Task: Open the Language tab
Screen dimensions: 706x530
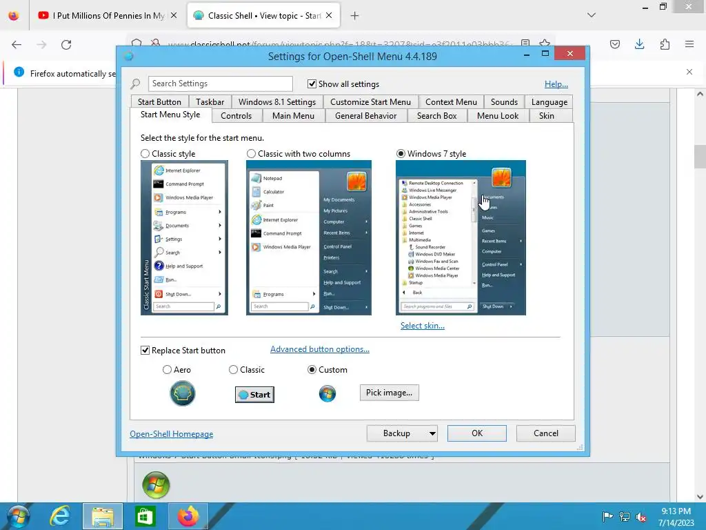Action: click(x=549, y=102)
